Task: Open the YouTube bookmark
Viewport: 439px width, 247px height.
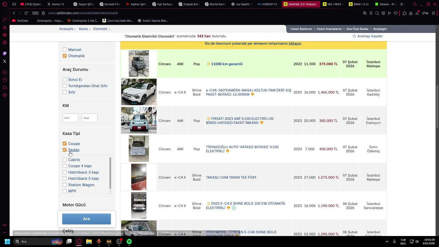Action: click(x=20, y=21)
